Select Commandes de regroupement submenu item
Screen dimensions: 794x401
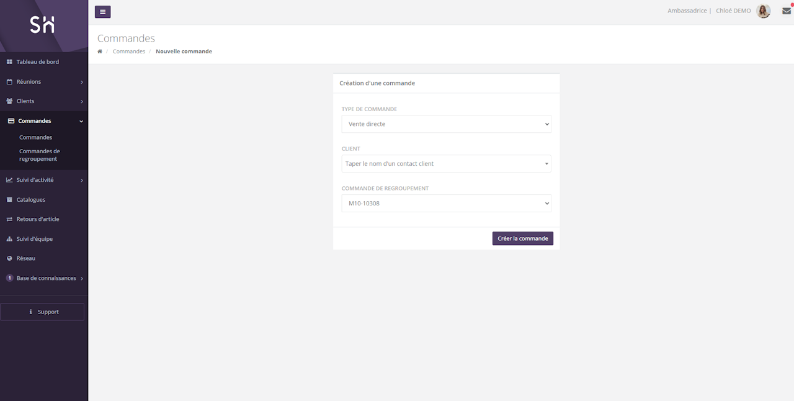tap(39, 155)
